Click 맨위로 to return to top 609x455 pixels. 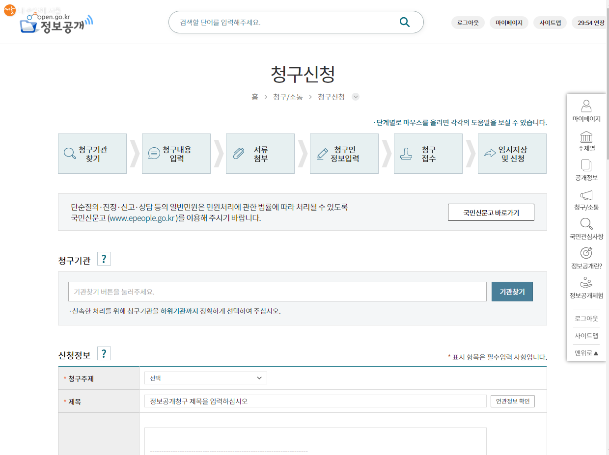pos(586,353)
